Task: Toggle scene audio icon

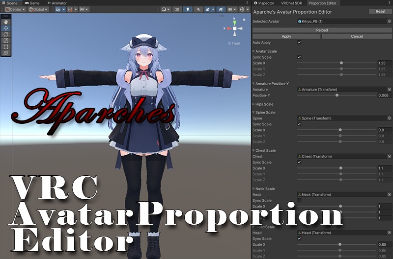Action: pyautogui.click(x=198, y=9)
